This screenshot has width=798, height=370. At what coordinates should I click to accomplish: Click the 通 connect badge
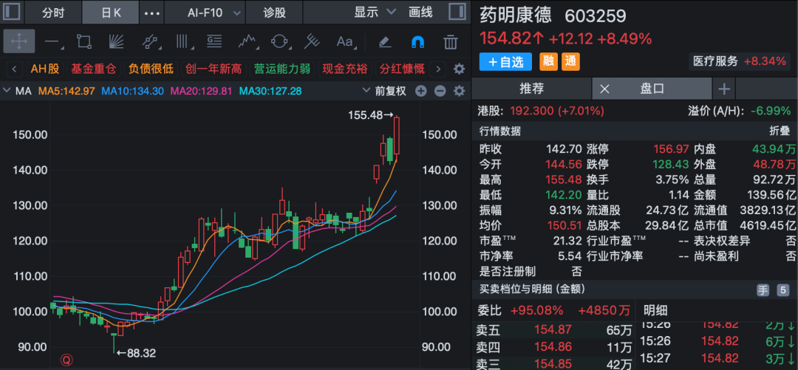(570, 62)
